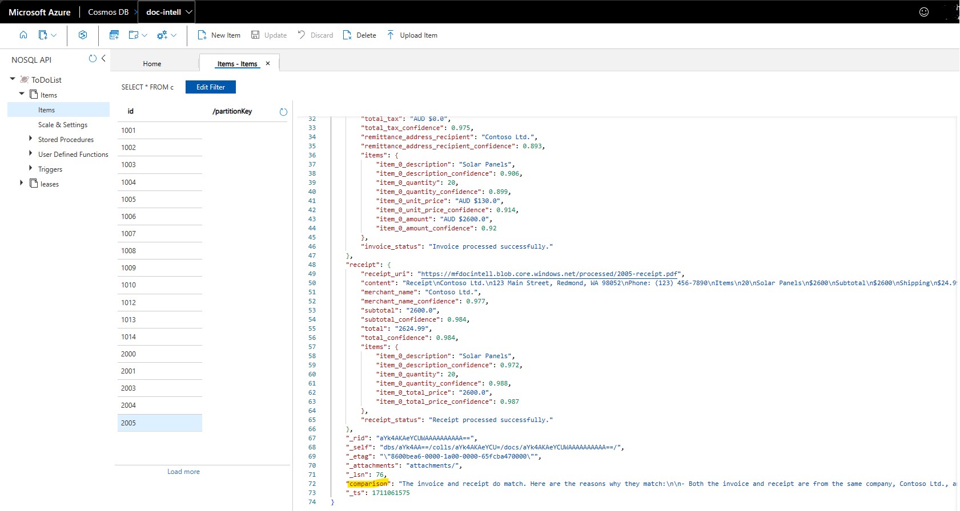
Task: Click the /partitionKey column header
Action: click(x=232, y=111)
